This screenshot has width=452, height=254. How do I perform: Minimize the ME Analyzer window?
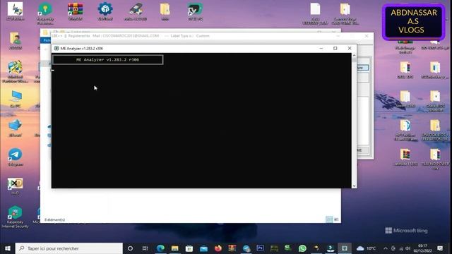[x=321, y=49]
